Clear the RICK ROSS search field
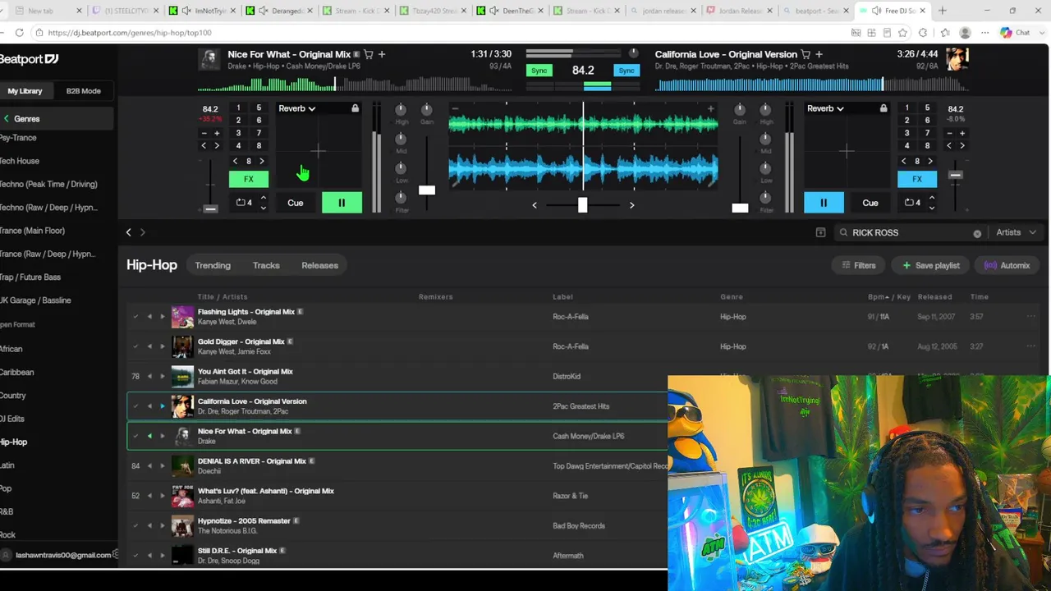1051x591 pixels. tap(977, 233)
